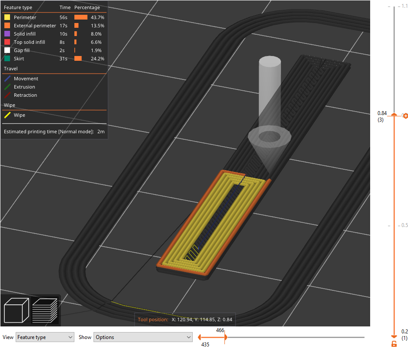Click Perimeter time value 56s
408x349 pixels.
point(63,17)
